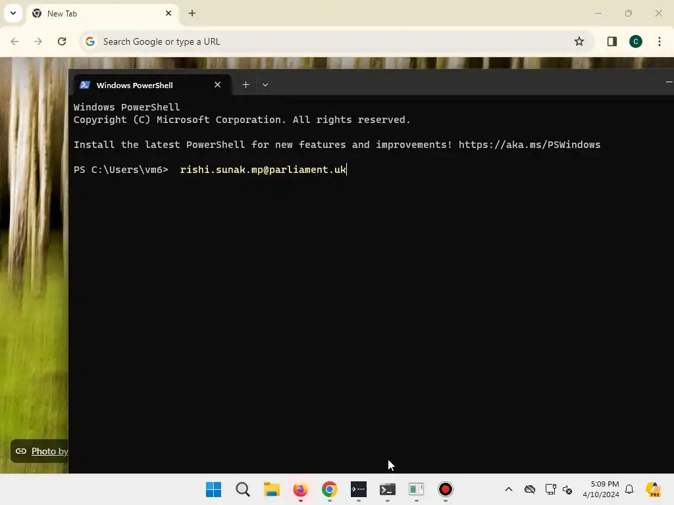This screenshot has width=674, height=505.
Task: Open the cloud sync tray icon
Action: pyautogui.click(x=530, y=489)
